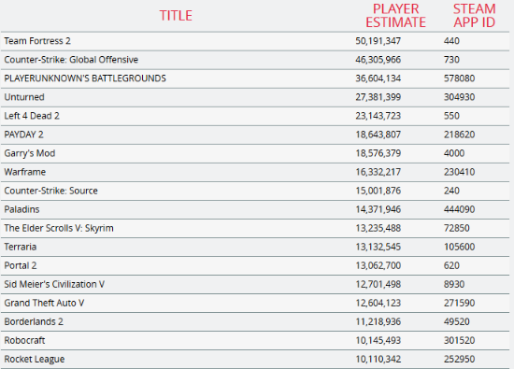Select the Rocket League title
Screen dimensions: 514x369
click(34, 359)
